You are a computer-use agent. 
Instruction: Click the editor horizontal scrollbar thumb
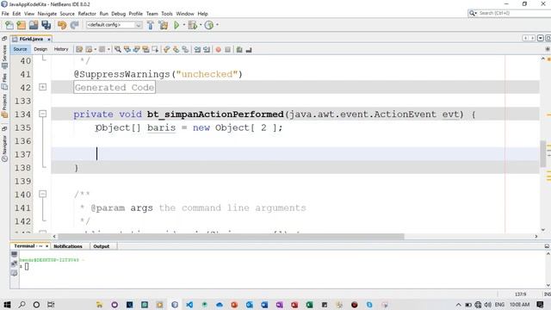231,237
